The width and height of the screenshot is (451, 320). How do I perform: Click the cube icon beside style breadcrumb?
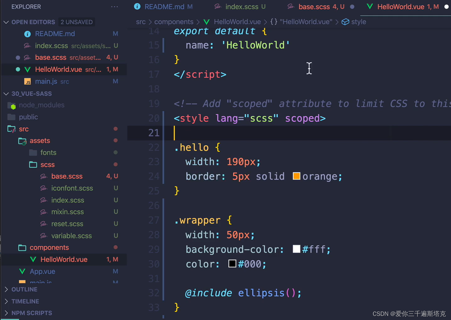click(x=346, y=22)
